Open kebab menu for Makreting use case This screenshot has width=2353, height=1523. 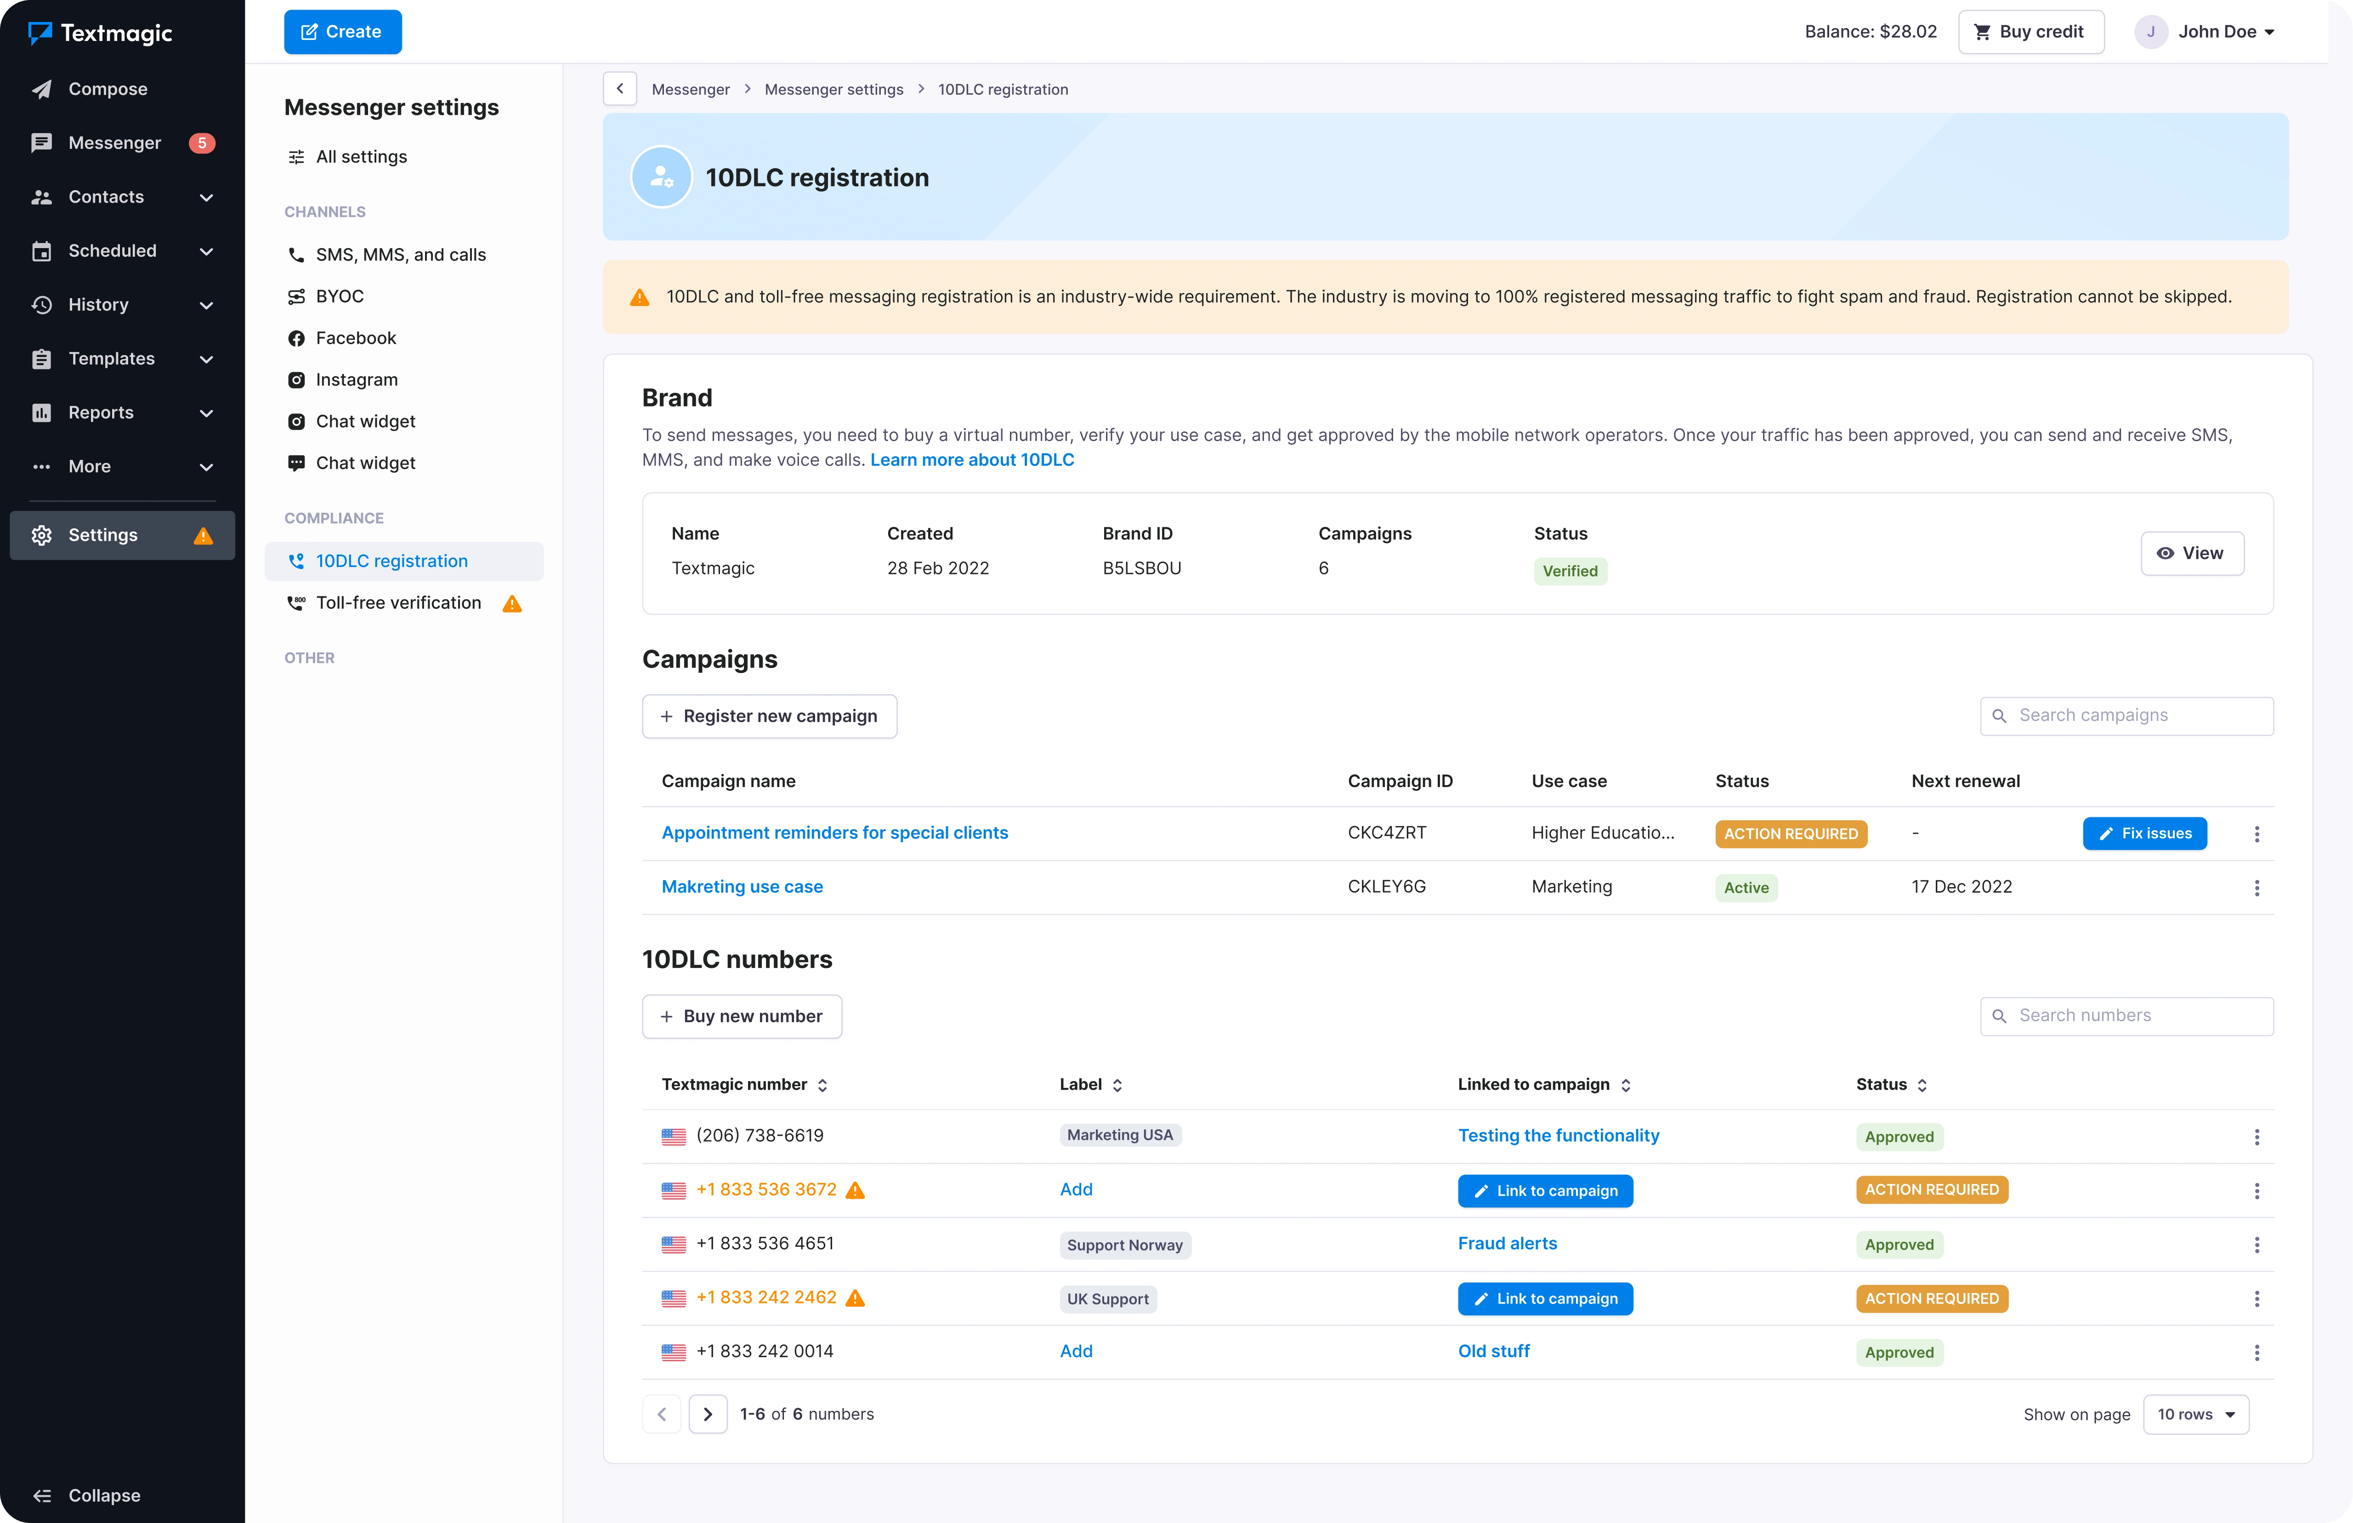(2256, 889)
